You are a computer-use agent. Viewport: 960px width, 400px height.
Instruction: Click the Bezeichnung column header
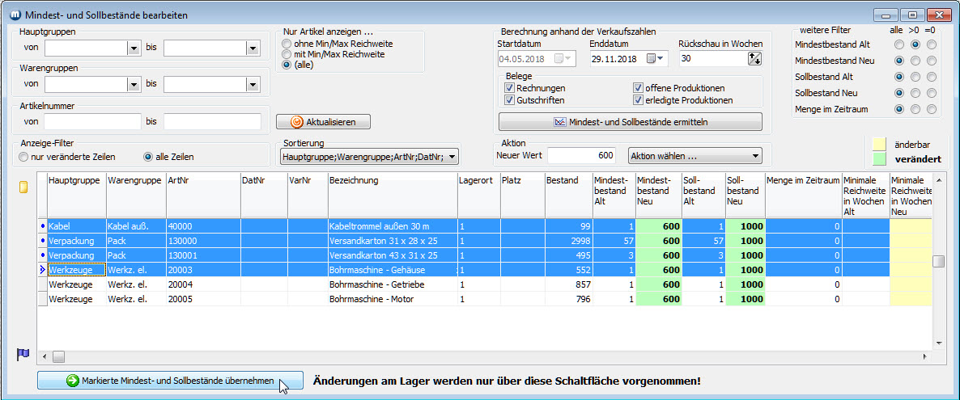point(391,181)
